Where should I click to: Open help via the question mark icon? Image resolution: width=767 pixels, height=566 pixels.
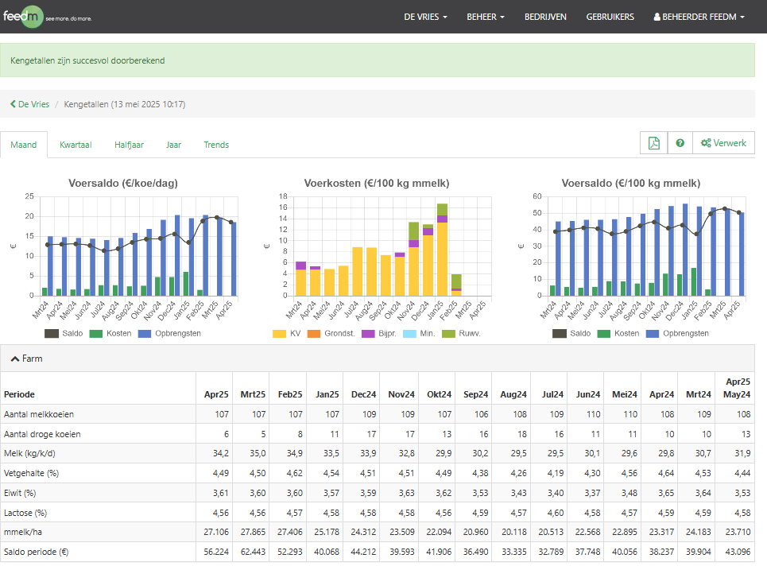[x=680, y=143]
